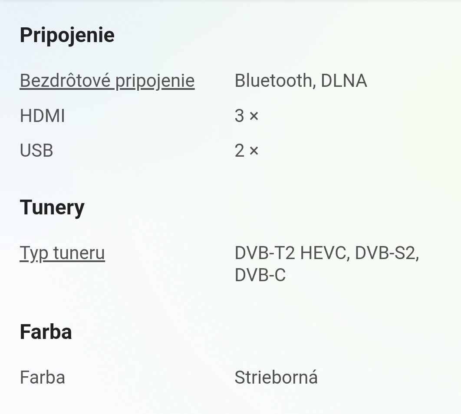Click the USB row label

tap(36, 151)
